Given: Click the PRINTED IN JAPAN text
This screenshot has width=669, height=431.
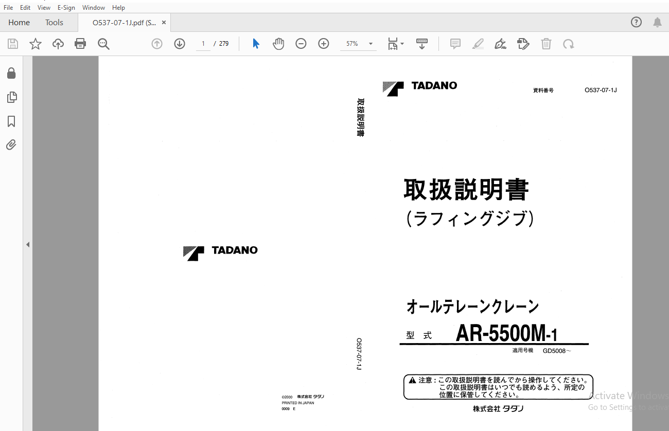Looking at the screenshot, I should [x=298, y=403].
